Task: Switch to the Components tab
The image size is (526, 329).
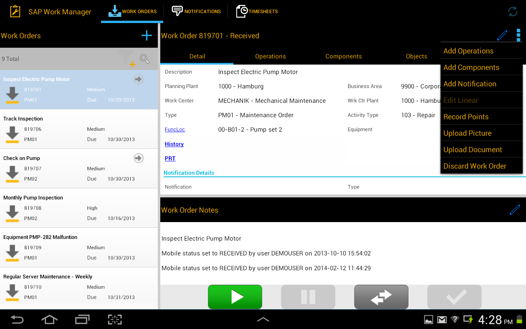Action: pos(344,56)
